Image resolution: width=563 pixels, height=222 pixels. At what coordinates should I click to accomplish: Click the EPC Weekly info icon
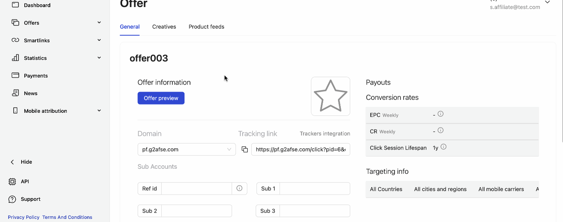[x=441, y=114]
